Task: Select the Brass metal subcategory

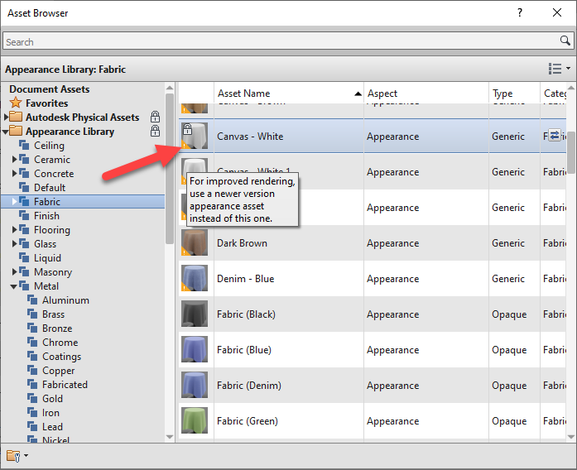Action: (x=53, y=314)
